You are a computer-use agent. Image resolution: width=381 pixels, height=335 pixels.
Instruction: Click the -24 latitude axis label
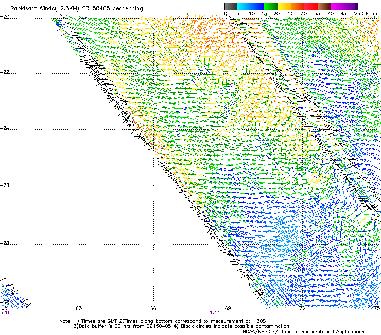point(5,128)
